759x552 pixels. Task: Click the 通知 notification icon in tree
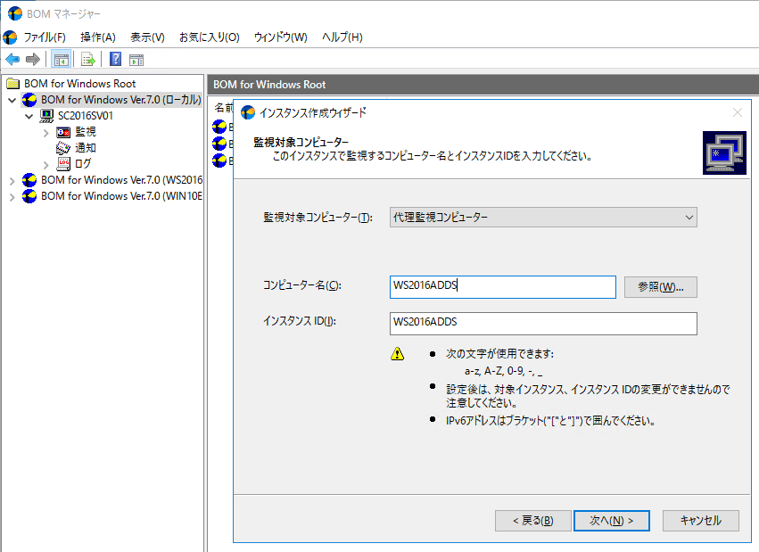coord(63,147)
